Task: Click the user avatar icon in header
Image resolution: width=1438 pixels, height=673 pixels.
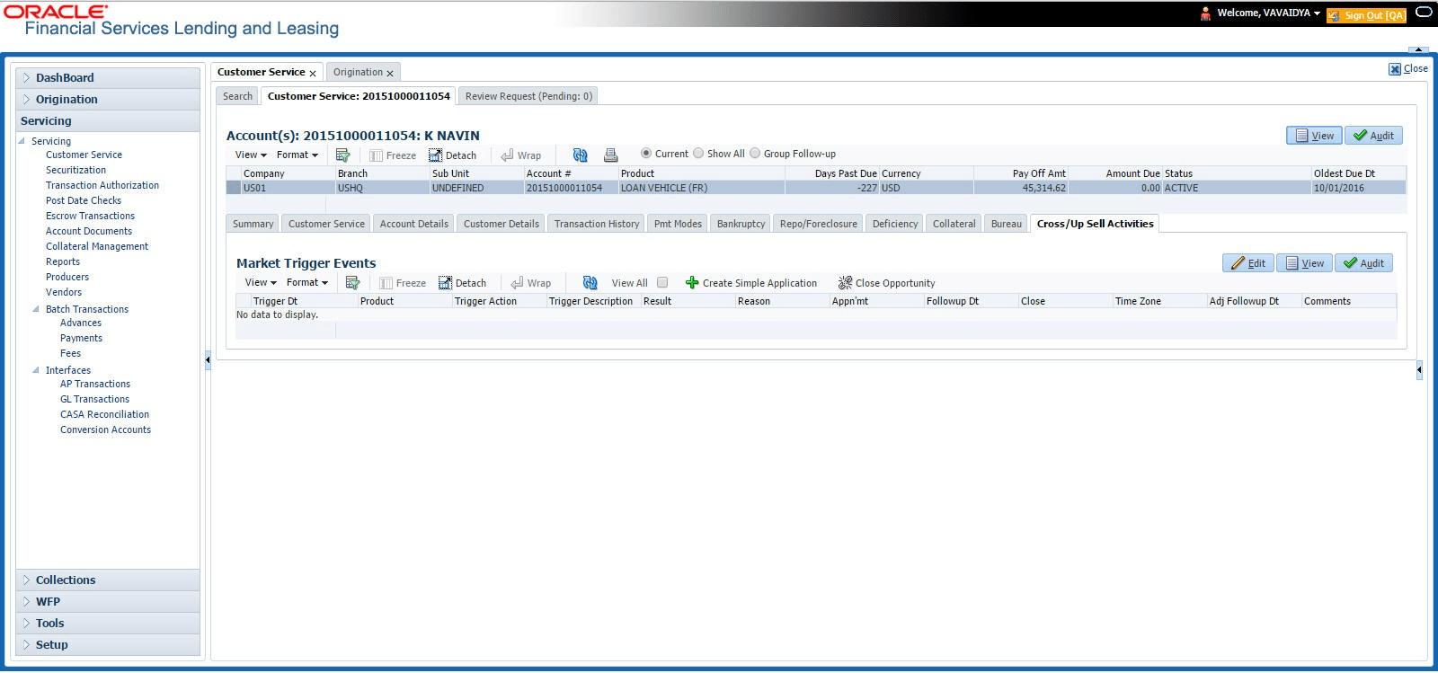Action: 1205,13
